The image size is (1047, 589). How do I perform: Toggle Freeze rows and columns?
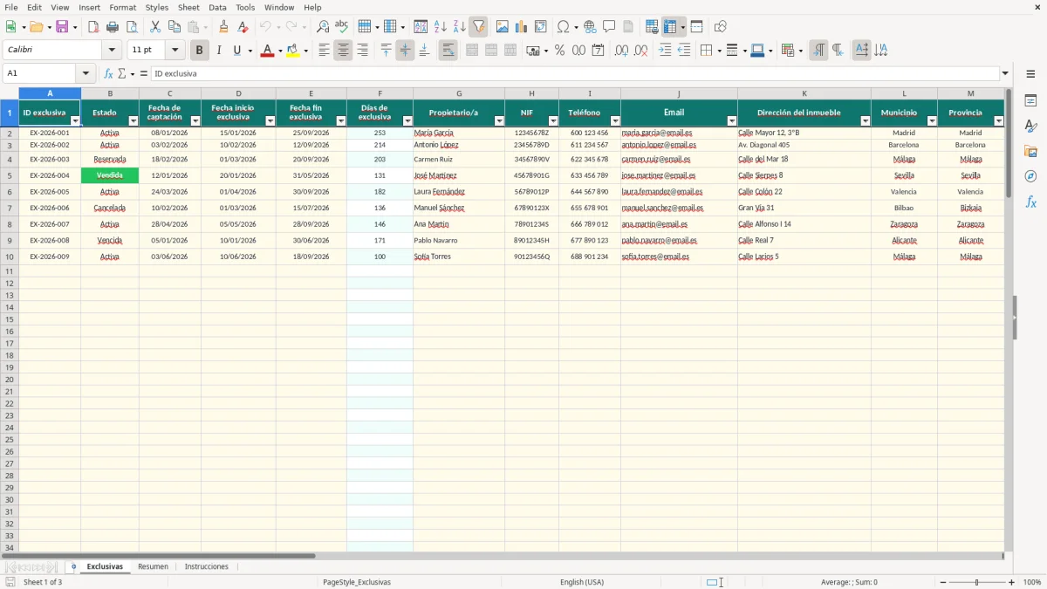[669, 27]
